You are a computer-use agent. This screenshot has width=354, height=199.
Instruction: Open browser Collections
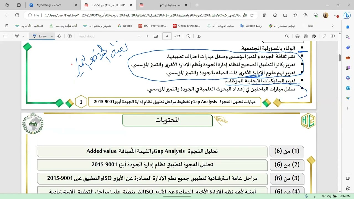[305, 15]
